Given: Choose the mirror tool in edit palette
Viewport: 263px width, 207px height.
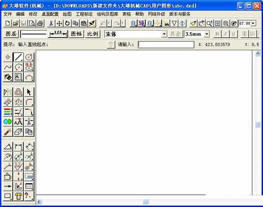Looking at the screenshot, I should (x=8, y=92).
